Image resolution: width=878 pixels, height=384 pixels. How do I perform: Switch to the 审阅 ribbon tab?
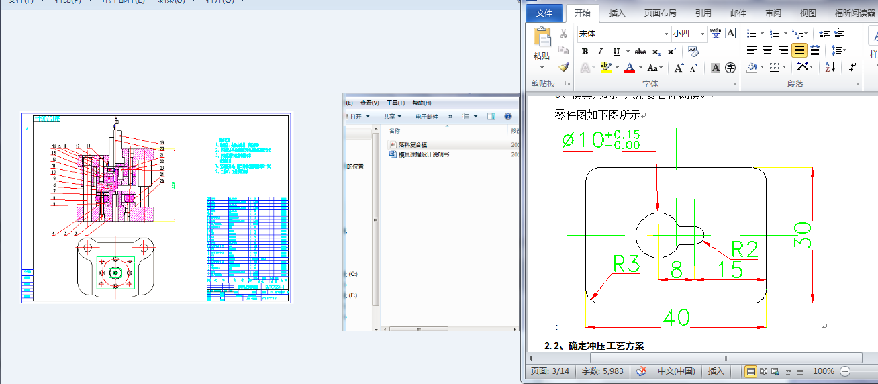point(773,13)
